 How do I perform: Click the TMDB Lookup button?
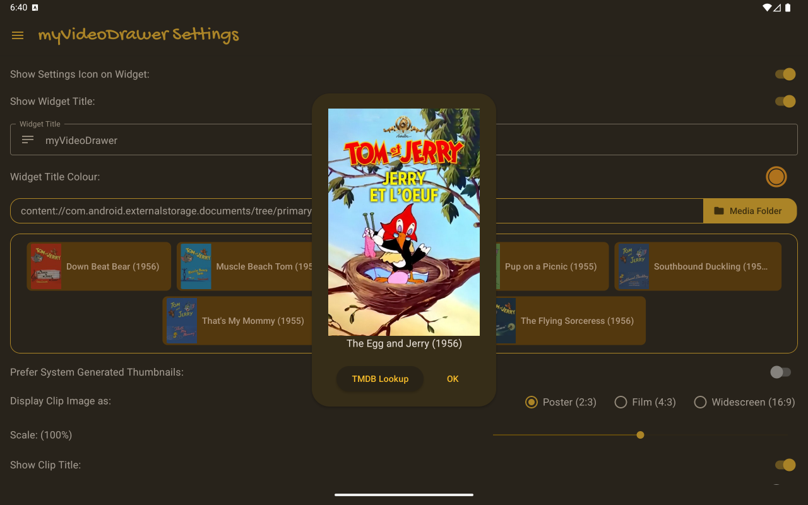pyautogui.click(x=380, y=379)
